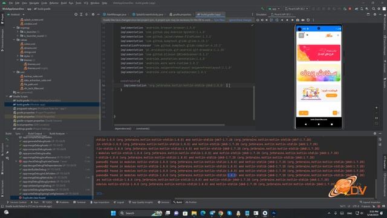This screenshot has width=387, height=218.
Task: Open the Logcat tool window
Action: coord(119,202)
